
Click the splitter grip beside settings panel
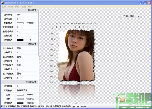point(40,58)
